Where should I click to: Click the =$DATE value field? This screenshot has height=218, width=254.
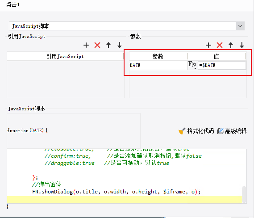coord(222,65)
